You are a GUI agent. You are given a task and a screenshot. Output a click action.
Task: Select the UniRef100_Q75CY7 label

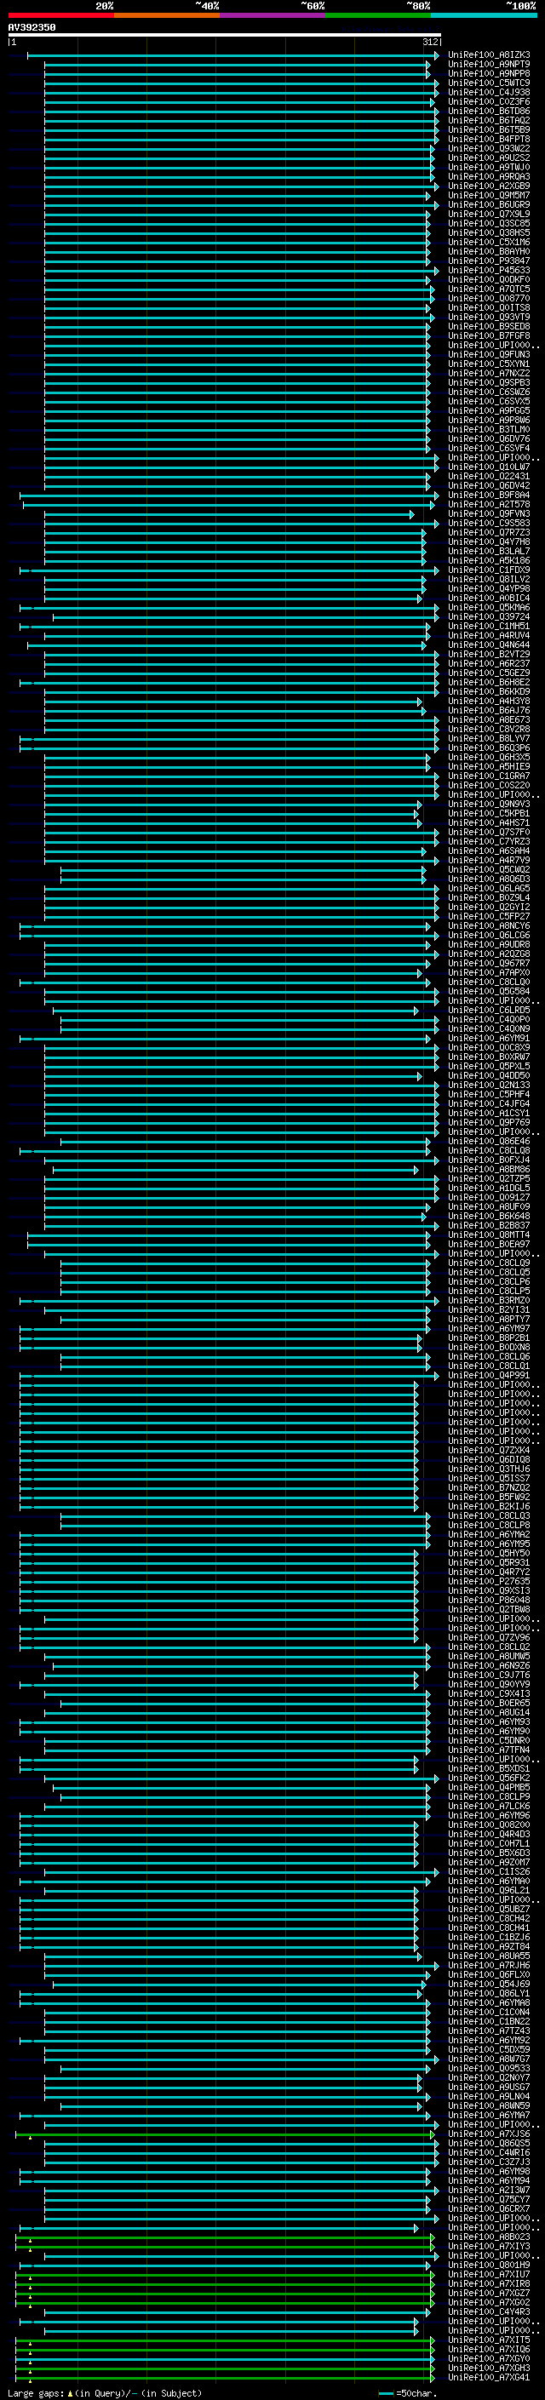489,2200
